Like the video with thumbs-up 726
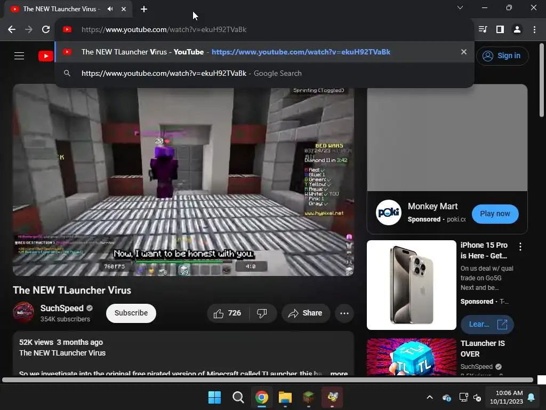 tap(228, 313)
